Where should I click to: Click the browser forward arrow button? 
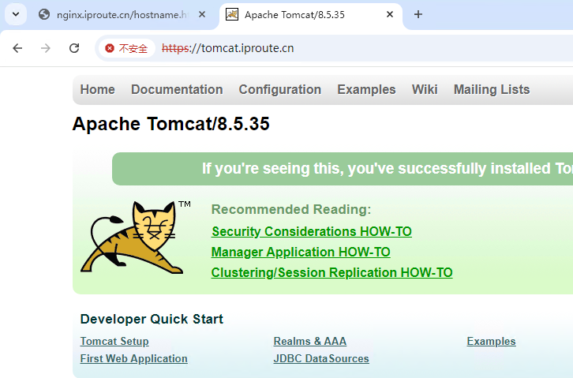point(46,48)
